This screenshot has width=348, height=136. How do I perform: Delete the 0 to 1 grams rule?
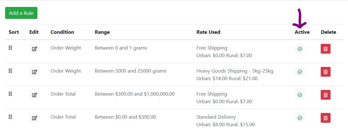pos(325,49)
